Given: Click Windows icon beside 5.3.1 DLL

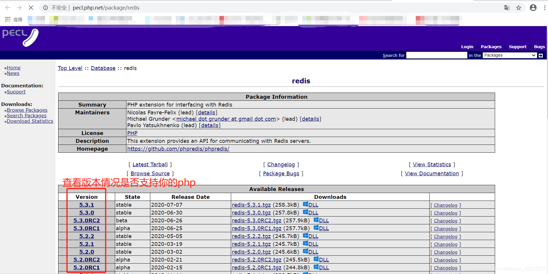Looking at the screenshot, I should tap(305, 204).
